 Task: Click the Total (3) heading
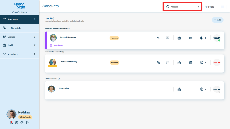coord(50,18)
